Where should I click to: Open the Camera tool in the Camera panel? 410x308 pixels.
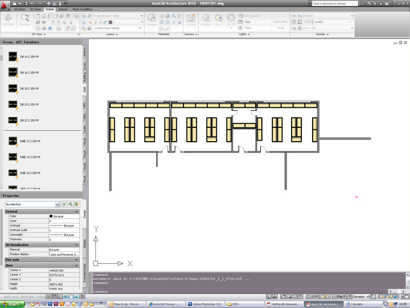(x=190, y=17)
